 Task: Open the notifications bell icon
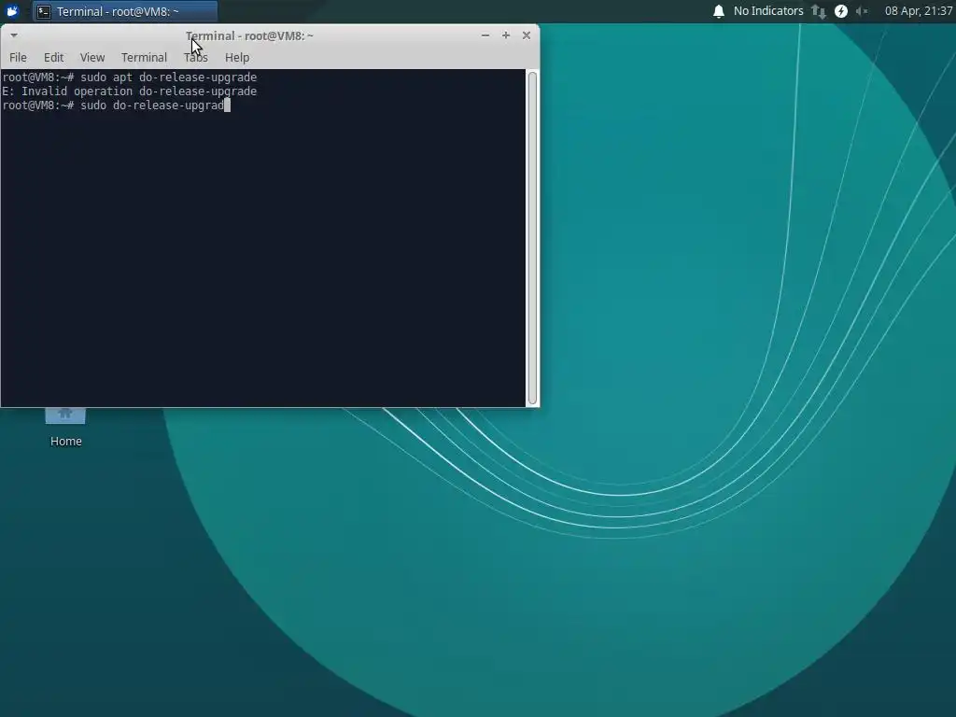coord(719,11)
